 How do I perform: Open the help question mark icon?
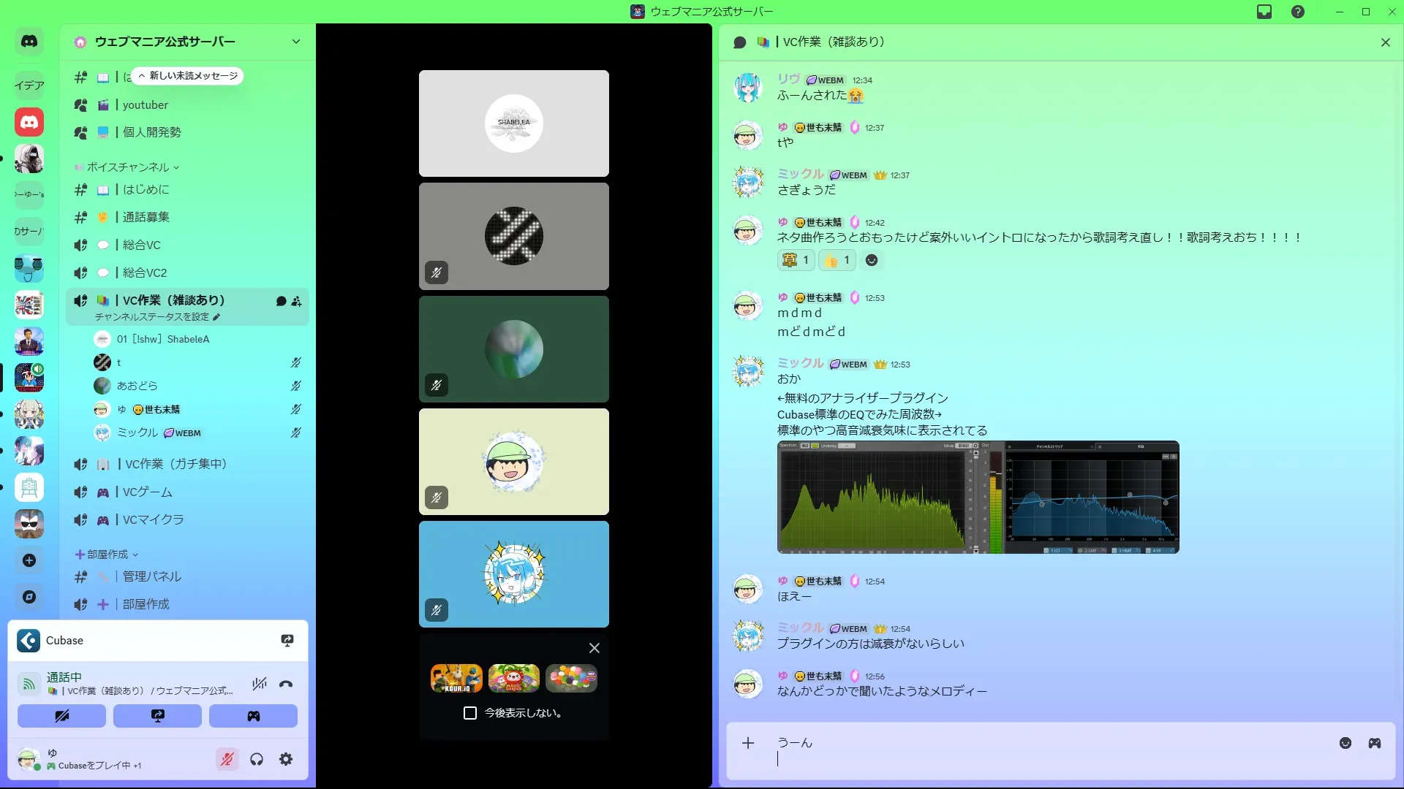coord(1298,12)
